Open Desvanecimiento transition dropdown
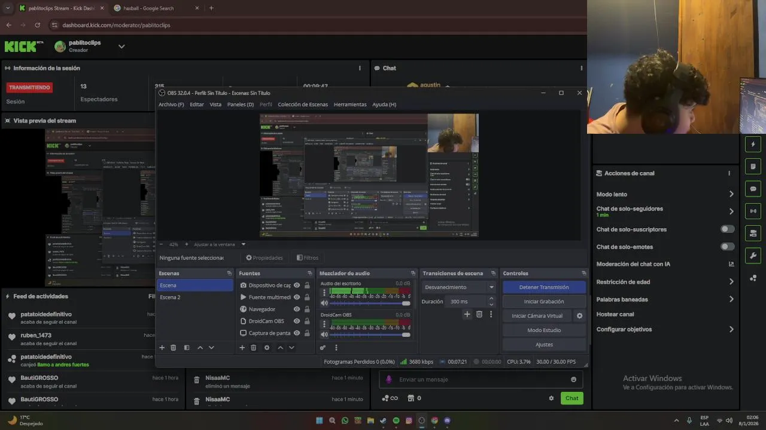The width and height of the screenshot is (766, 430). [459, 287]
